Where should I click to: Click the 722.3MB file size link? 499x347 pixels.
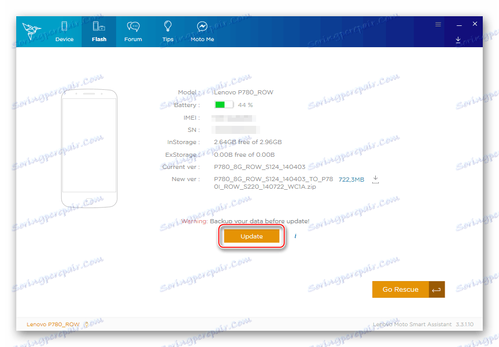click(351, 180)
